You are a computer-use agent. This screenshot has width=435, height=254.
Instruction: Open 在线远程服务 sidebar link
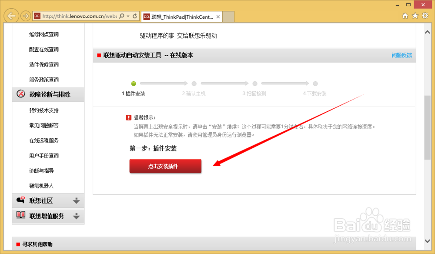44,140
